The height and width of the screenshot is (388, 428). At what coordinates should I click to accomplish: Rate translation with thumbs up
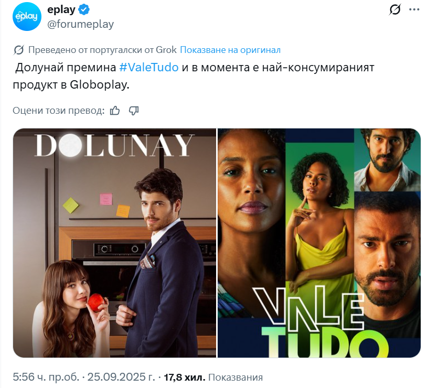click(x=115, y=111)
